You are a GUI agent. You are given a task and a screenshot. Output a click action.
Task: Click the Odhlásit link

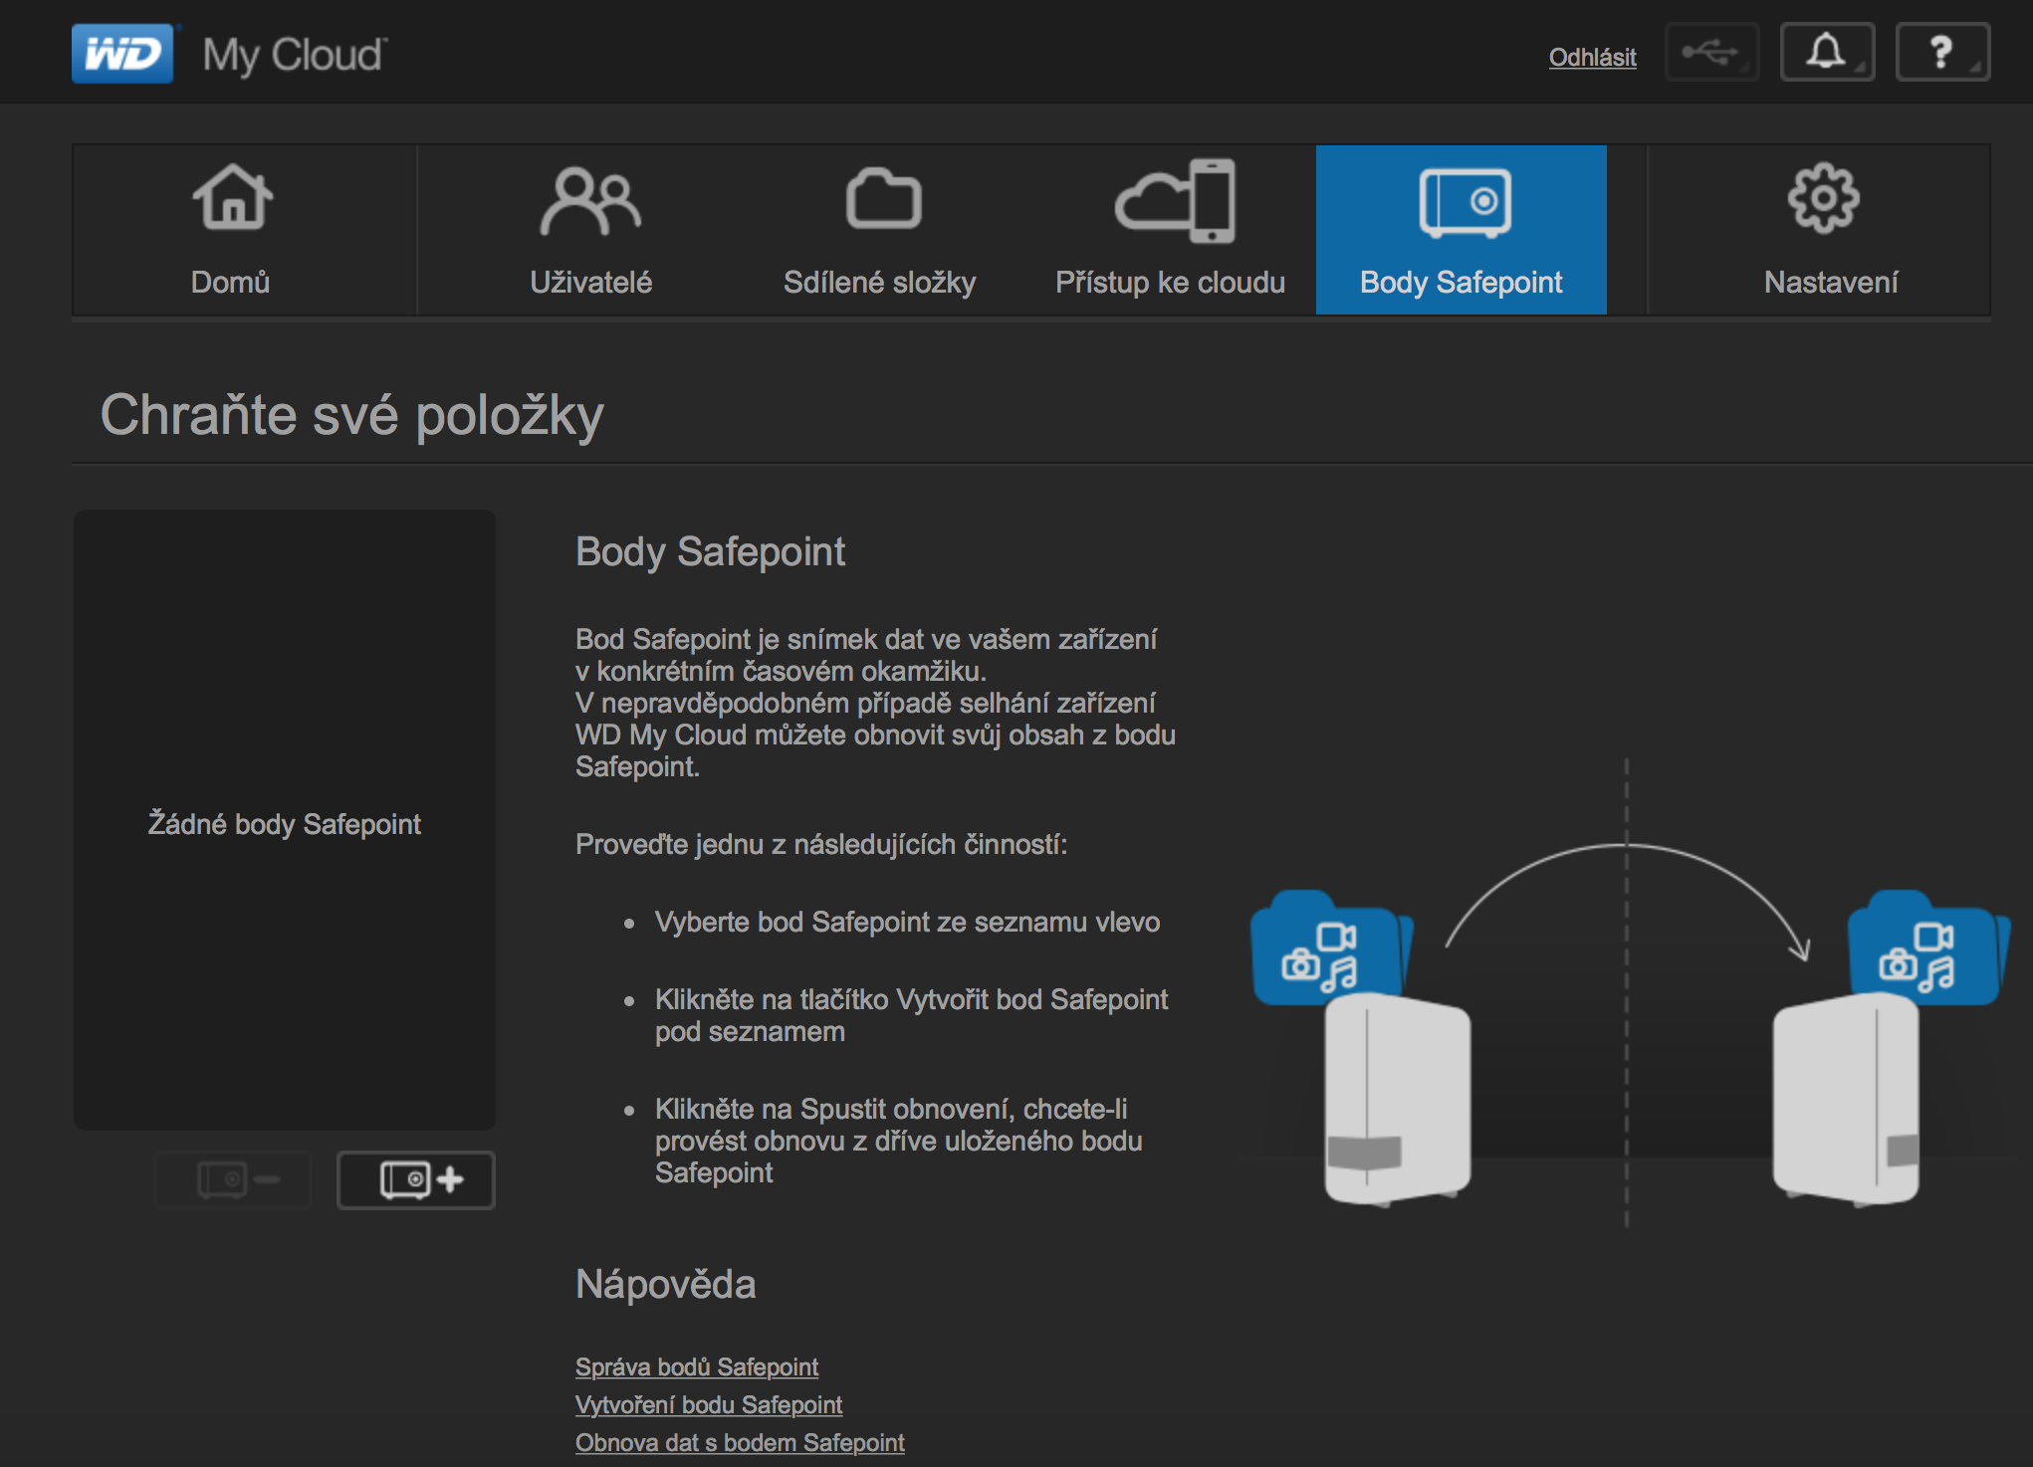(1592, 58)
